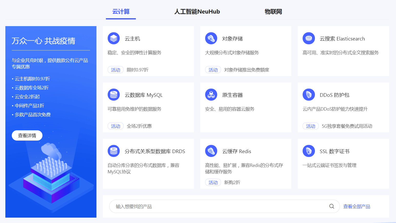Click the 活动 tag beside 5G独享套餐免费试用活动
Screen dimensions: 396x223
point(311,126)
